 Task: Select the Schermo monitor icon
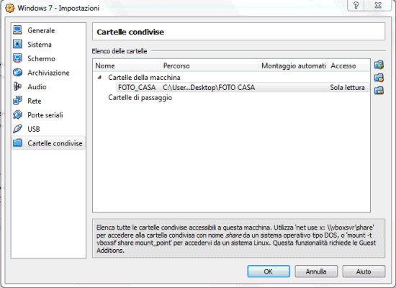click(x=18, y=58)
